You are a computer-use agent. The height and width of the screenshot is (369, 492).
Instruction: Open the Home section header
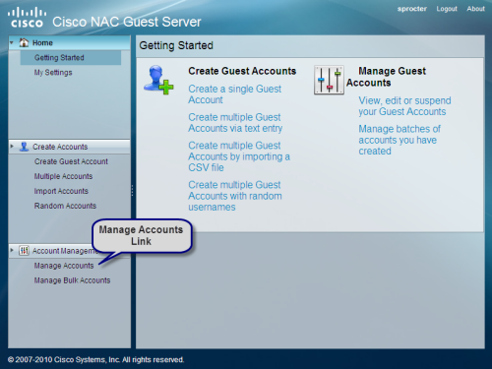coord(69,43)
